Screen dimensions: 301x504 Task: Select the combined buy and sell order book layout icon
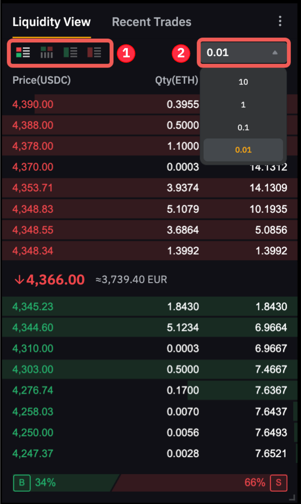tap(23, 53)
